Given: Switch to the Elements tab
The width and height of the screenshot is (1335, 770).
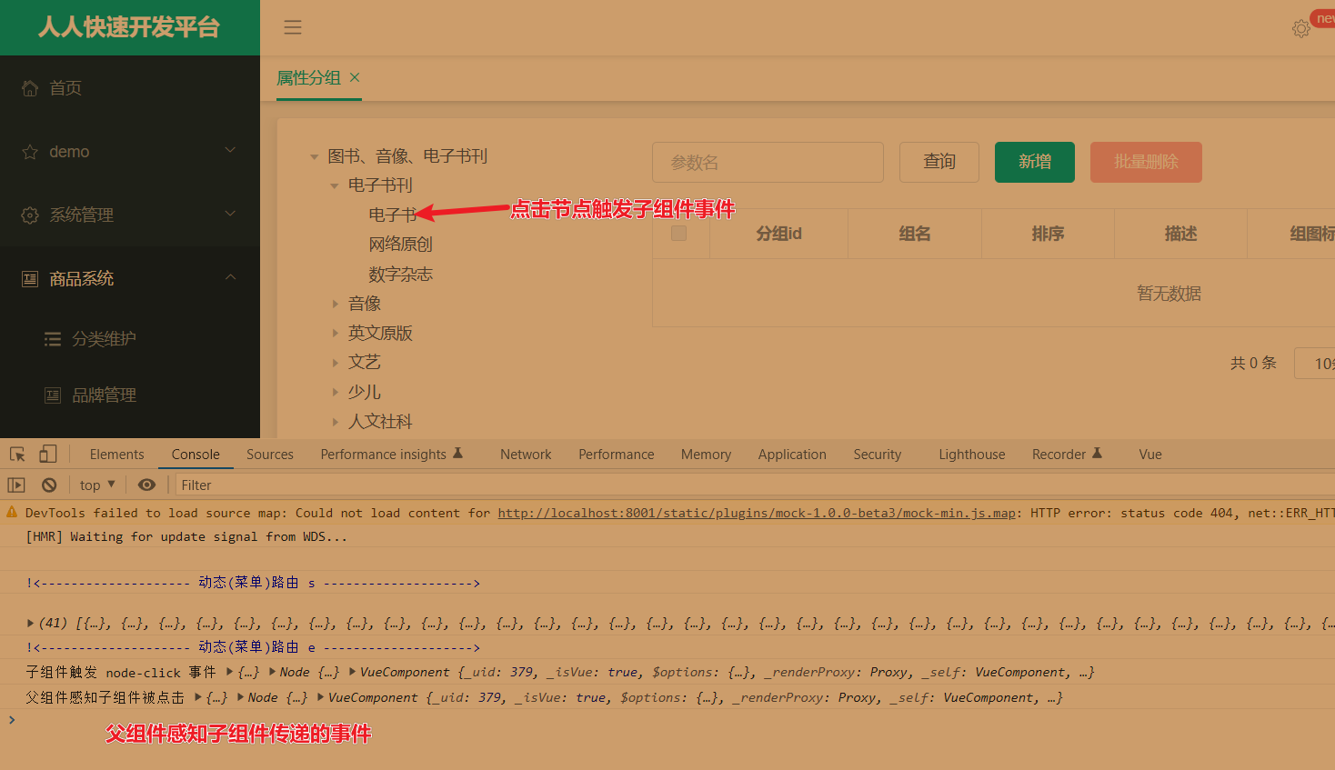Looking at the screenshot, I should pos(116,455).
